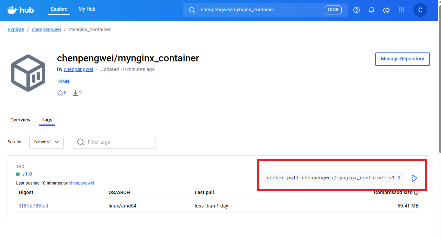Expand the Newest sort dropdown
441x238 pixels.
click(x=46, y=142)
